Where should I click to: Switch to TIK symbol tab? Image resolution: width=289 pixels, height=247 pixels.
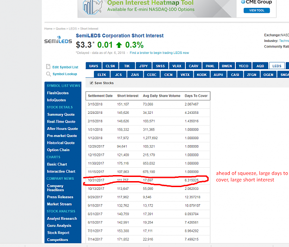[127, 66]
